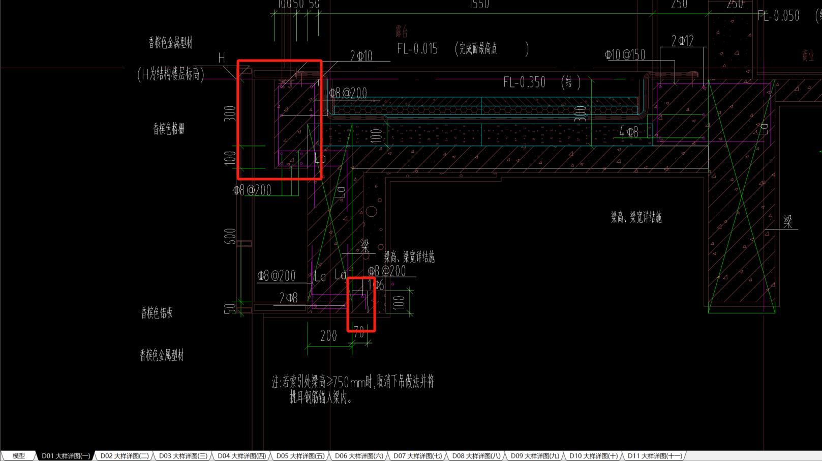Select the 挑耳钢筋锚入梁内 note line
Viewport: 822px width, 461px height.
[x=321, y=398]
